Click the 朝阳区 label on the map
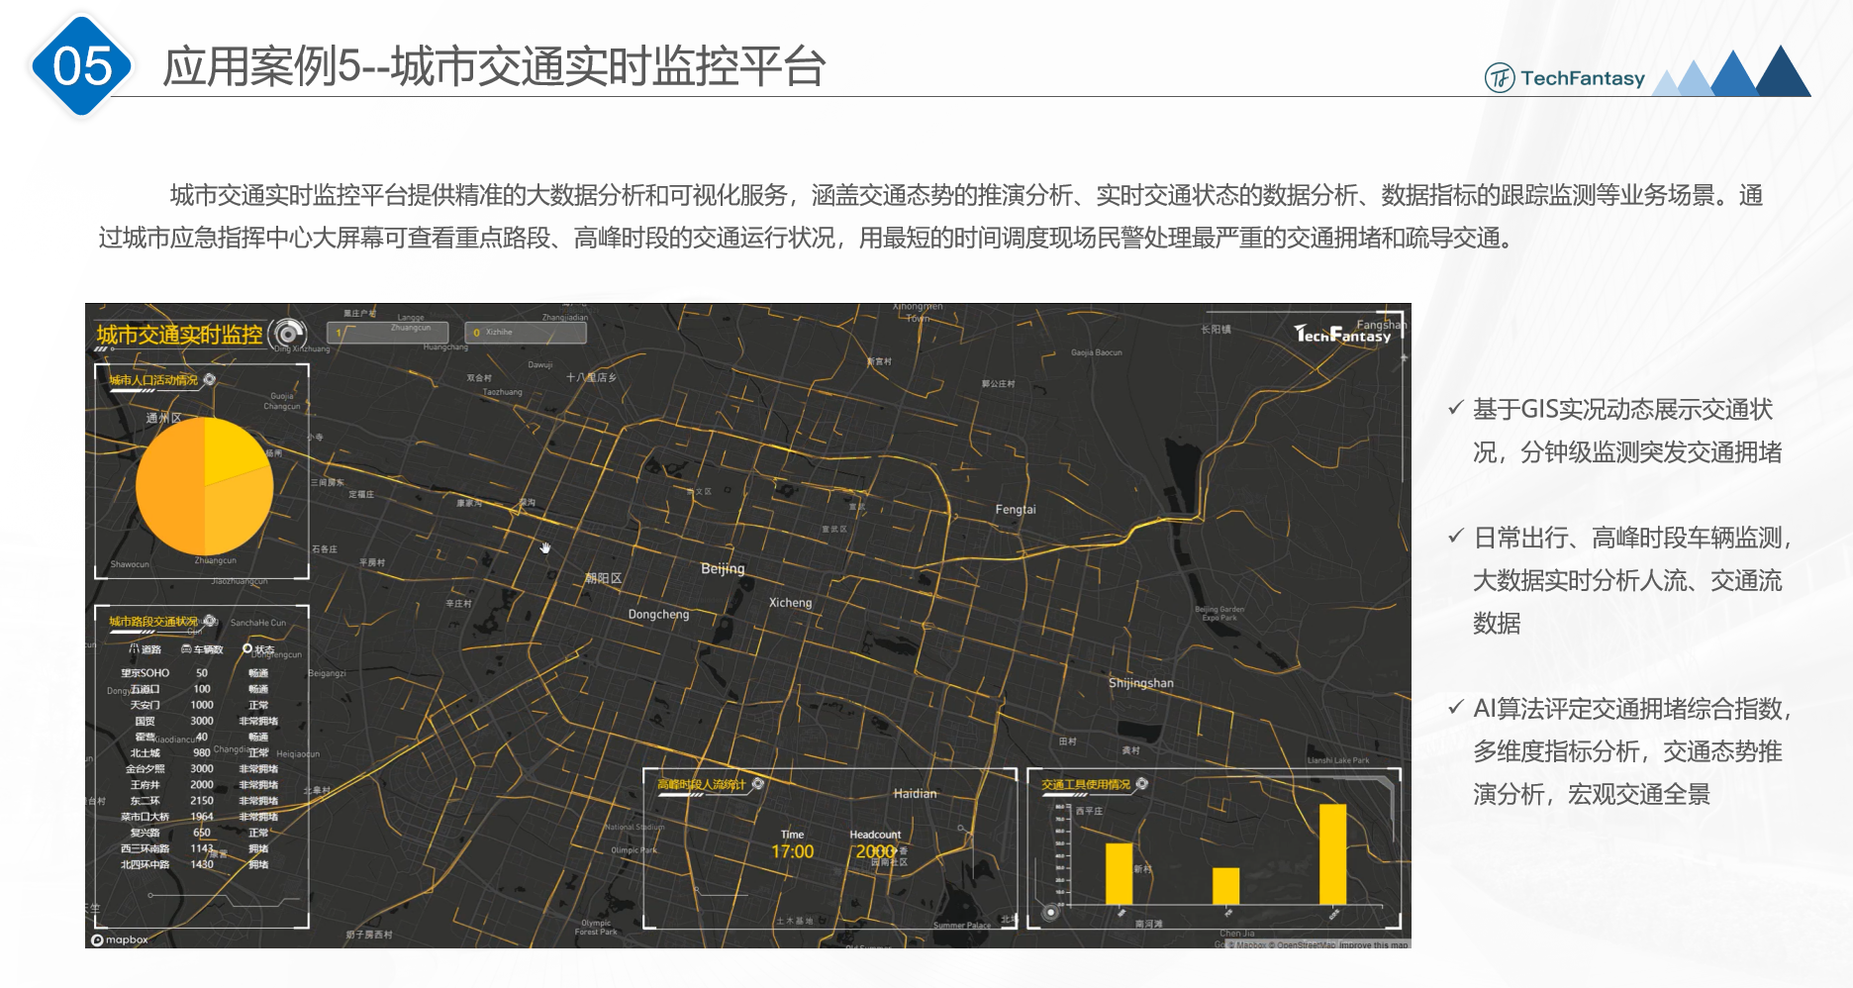Image resolution: width=1853 pixels, height=988 pixels. click(x=604, y=578)
